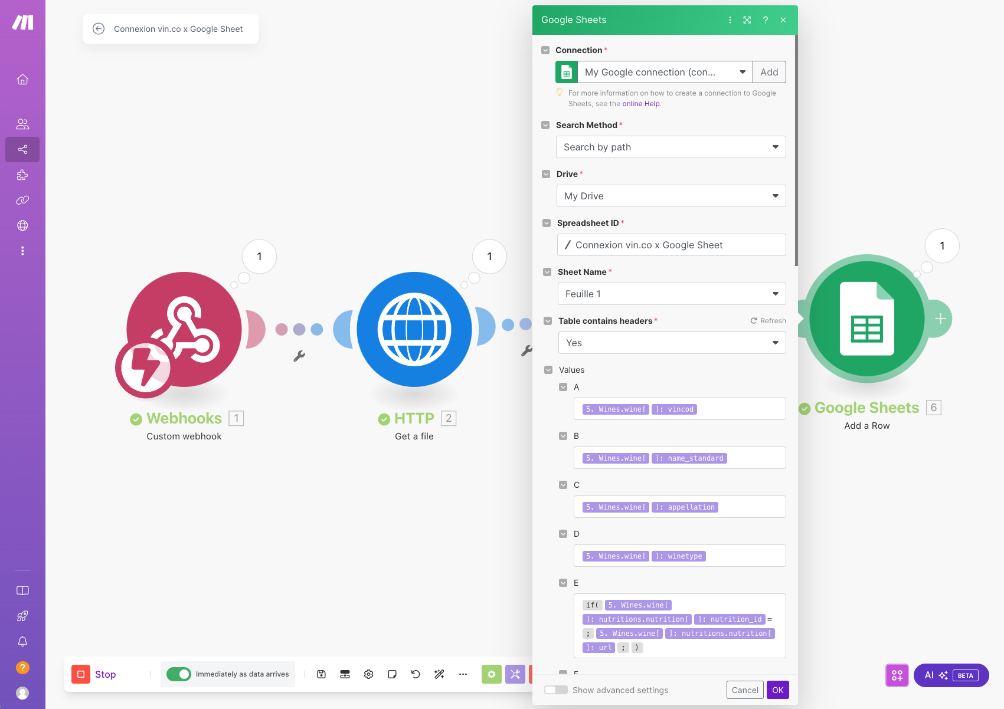The image size is (1004, 709).
Task: Click Refresh beside Table contains headers
Action: [768, 321]
